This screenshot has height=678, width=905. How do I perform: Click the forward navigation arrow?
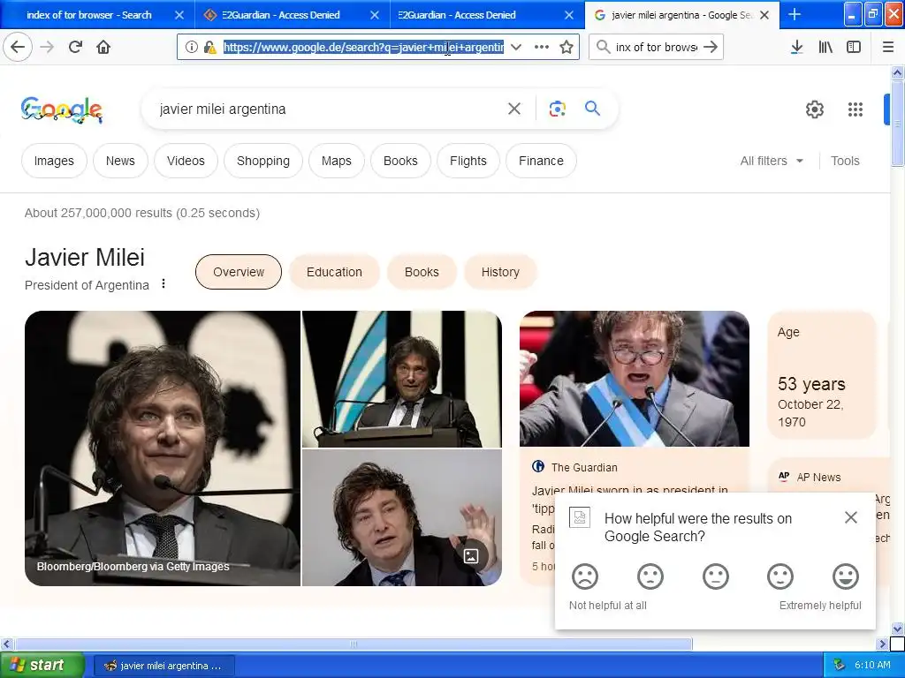pyautogui.click(x=47, y=48)
